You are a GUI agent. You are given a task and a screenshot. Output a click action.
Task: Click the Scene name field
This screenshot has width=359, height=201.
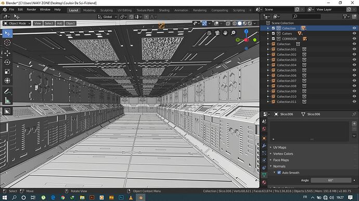pos(279,9)
